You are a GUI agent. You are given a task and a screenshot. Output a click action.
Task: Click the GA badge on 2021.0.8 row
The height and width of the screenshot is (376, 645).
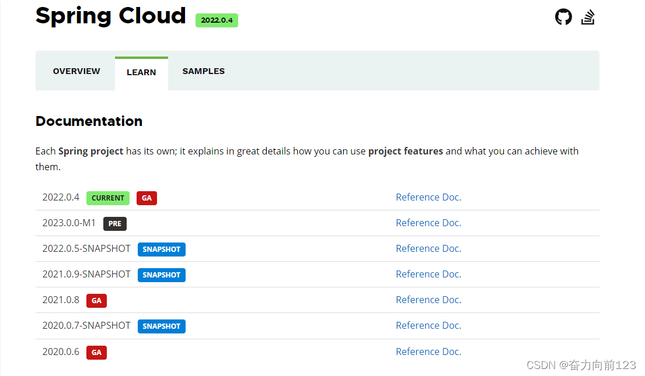[97, 301]
